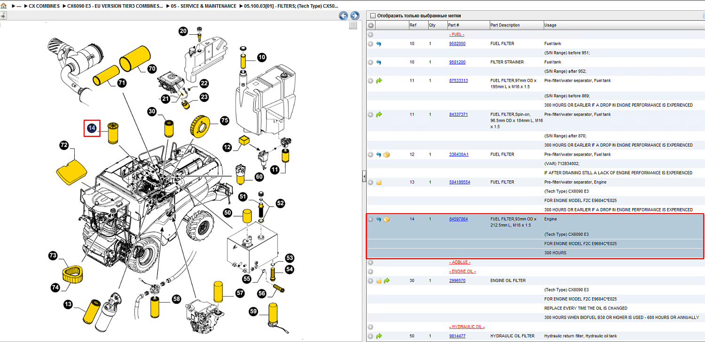Expand the row for part 87533313
The width and height of the screenshot is (705, 342).
tap(370, 81)
